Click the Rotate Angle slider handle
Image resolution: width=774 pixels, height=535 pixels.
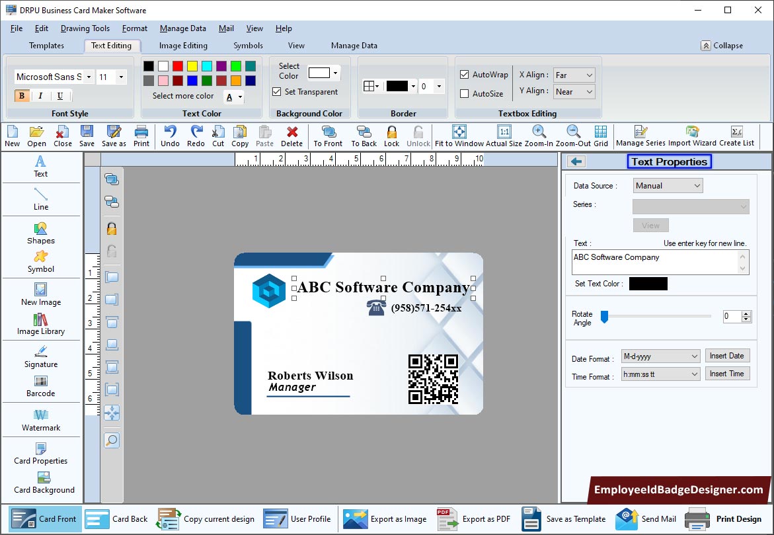(604, 317)
